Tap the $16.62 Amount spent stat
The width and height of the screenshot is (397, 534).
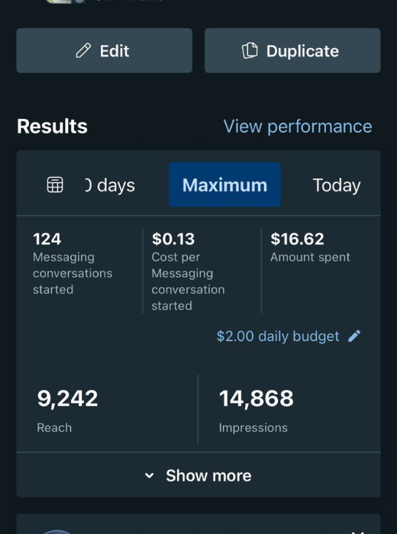click(310, 248)
